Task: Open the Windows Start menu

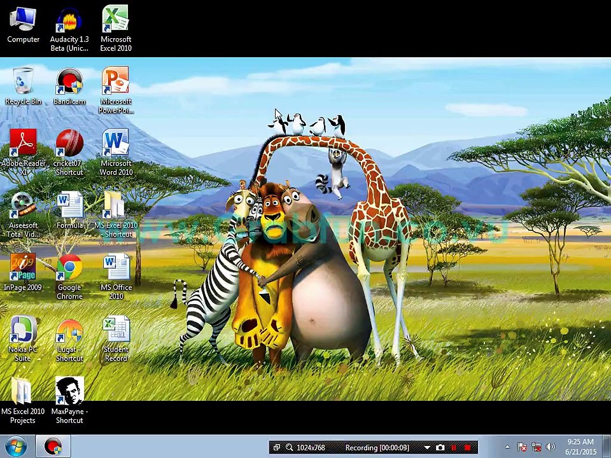Action: tap(15, 447)
